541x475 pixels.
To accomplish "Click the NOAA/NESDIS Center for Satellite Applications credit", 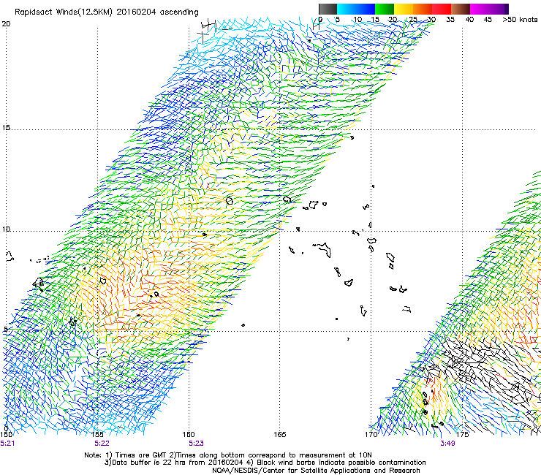I will click(316, 471).
